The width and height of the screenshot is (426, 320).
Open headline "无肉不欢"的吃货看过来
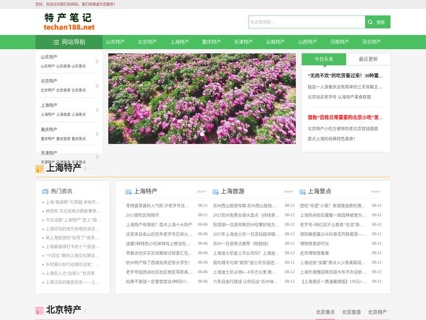click(345, 76)
